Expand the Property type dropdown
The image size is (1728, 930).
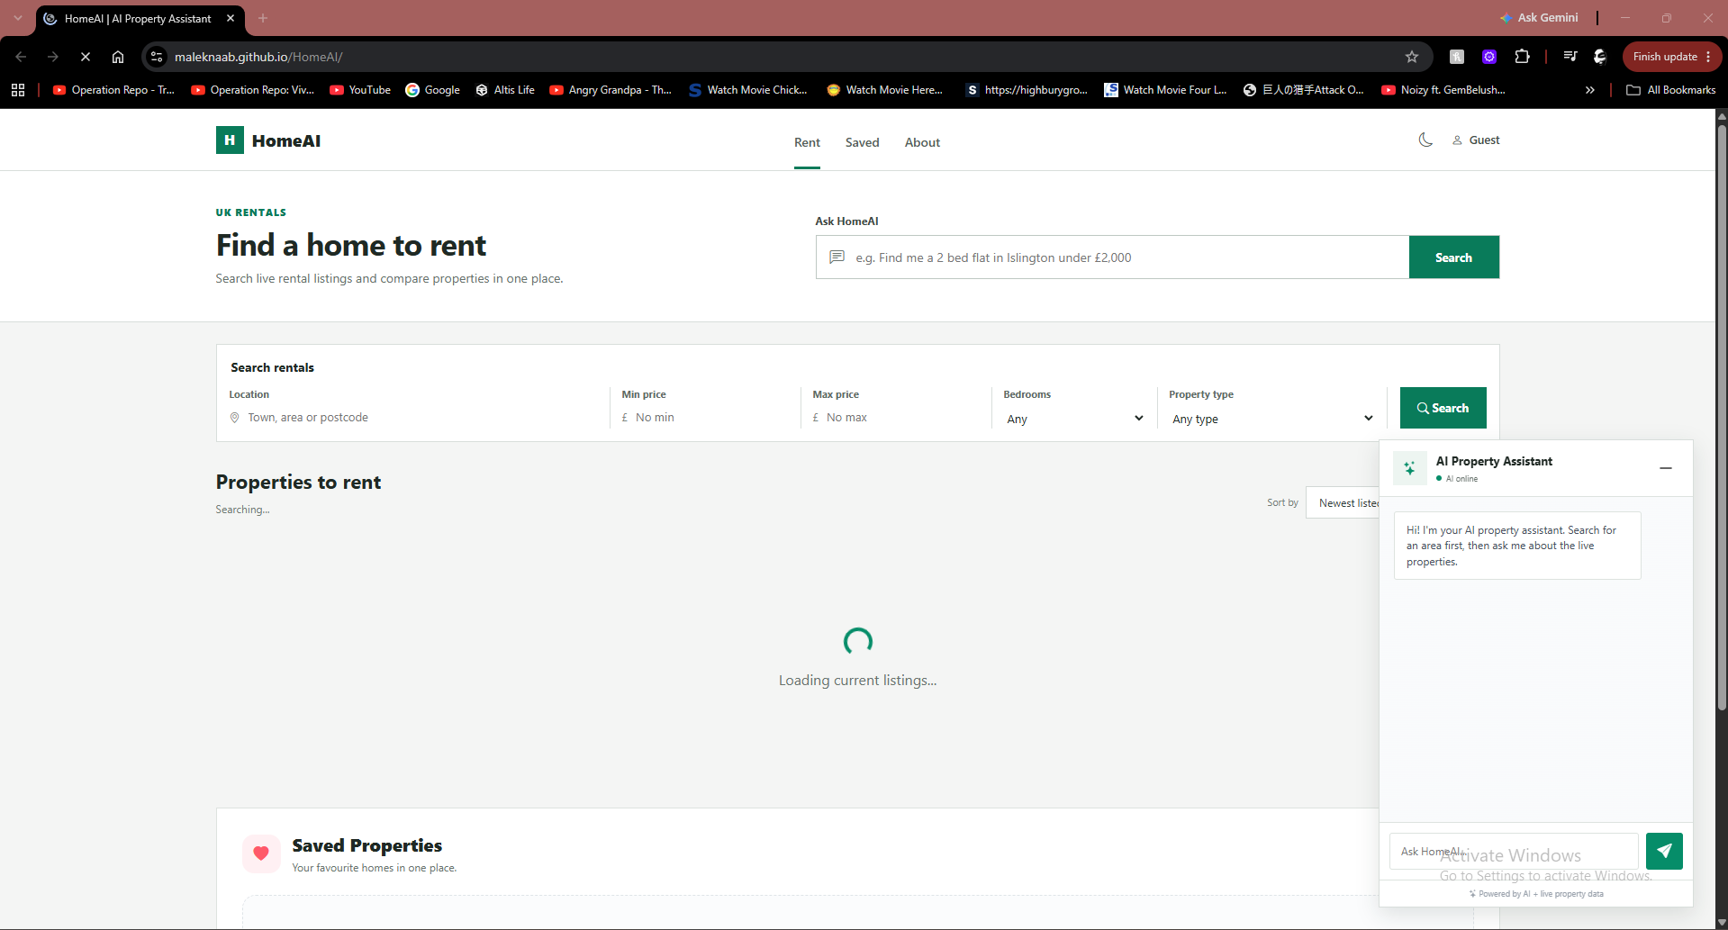(x=1272, y=419)
